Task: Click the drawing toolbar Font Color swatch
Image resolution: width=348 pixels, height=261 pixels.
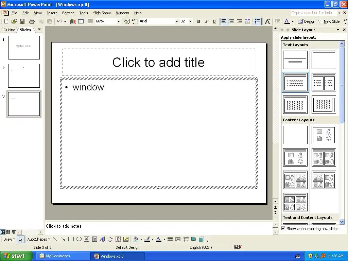Action: coord(159,239)
